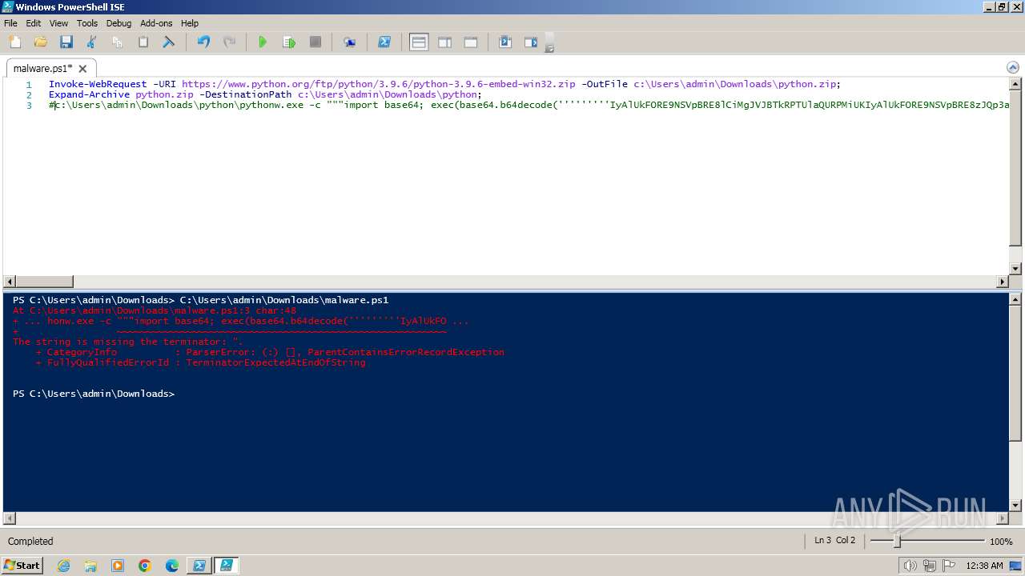This screenshot has height=576, width=1025.
Task: Select the malware.ps1 script tab
Action: 42,69
